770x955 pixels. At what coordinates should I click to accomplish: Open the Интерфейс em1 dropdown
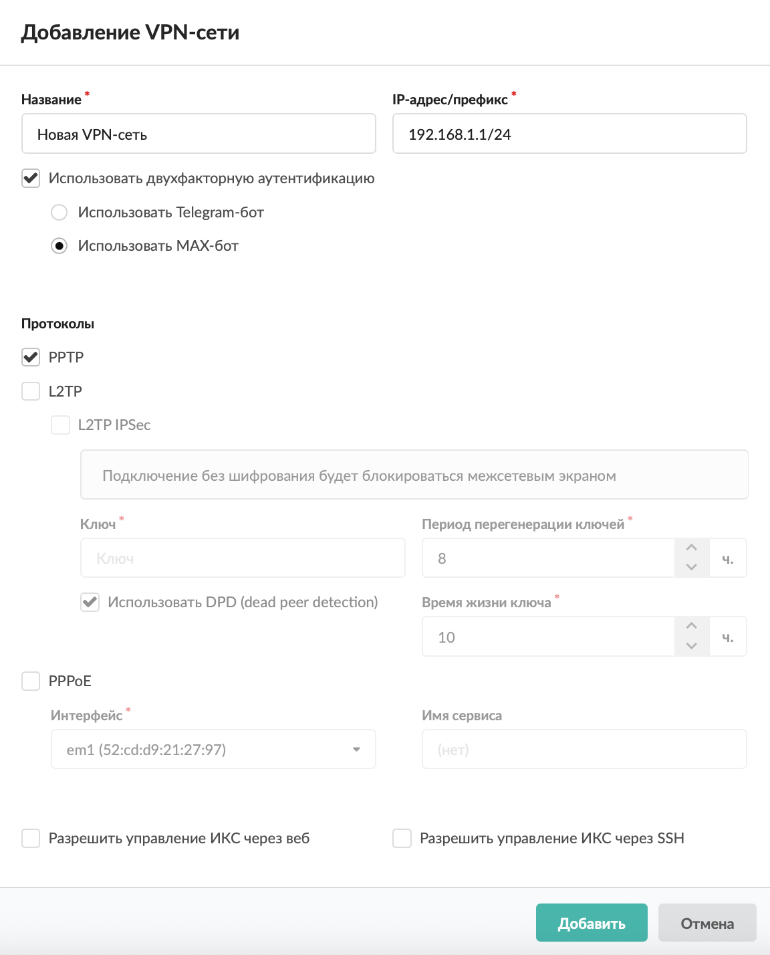(213, 749)
